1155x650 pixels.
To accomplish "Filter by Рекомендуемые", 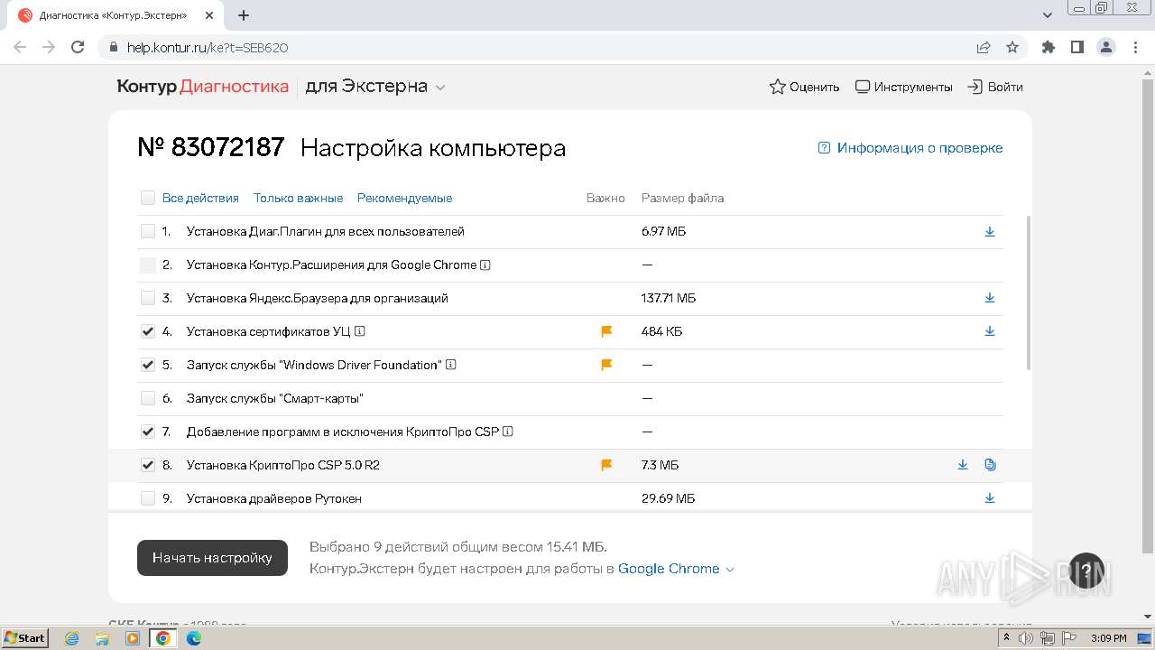I will pyautogui.click(x=404, y=198).
